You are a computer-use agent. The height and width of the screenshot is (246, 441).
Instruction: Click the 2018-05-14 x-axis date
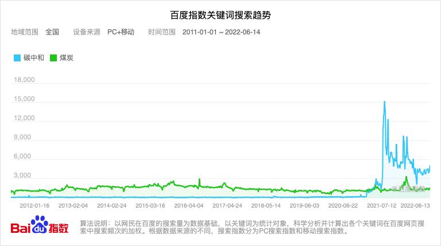tap(266, 205)
